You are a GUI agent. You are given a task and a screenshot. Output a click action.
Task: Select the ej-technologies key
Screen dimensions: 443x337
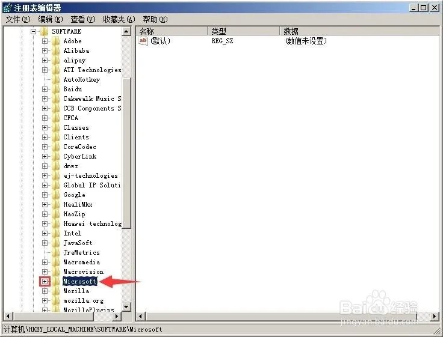coord(91,175)
